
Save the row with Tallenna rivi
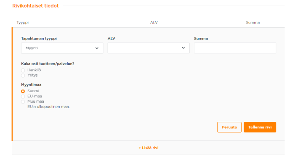[x=260, y=127]
